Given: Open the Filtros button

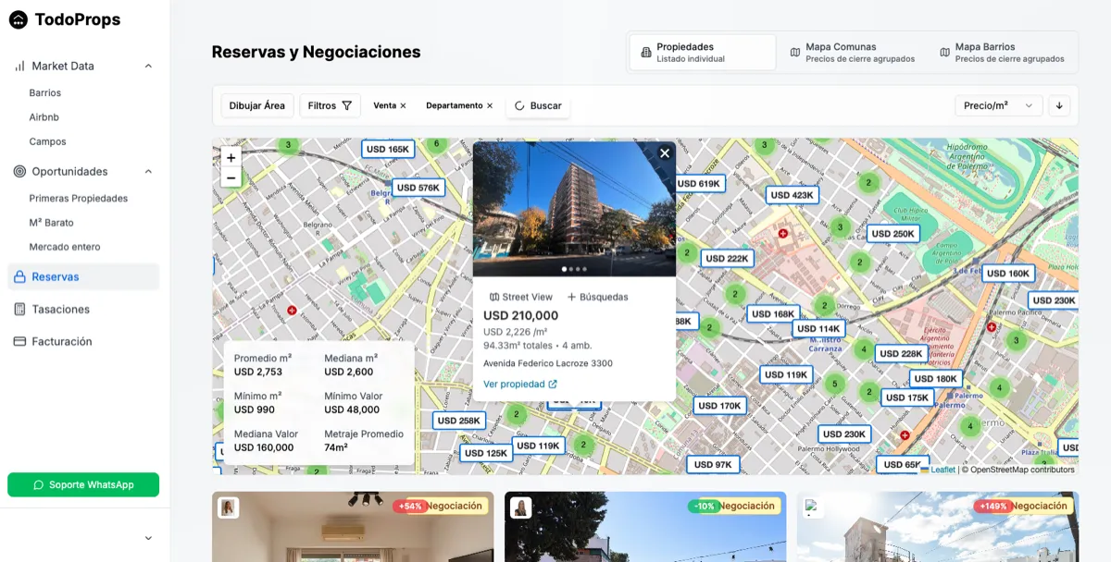Looking at the screenshot, I should (x=330, y=105).
